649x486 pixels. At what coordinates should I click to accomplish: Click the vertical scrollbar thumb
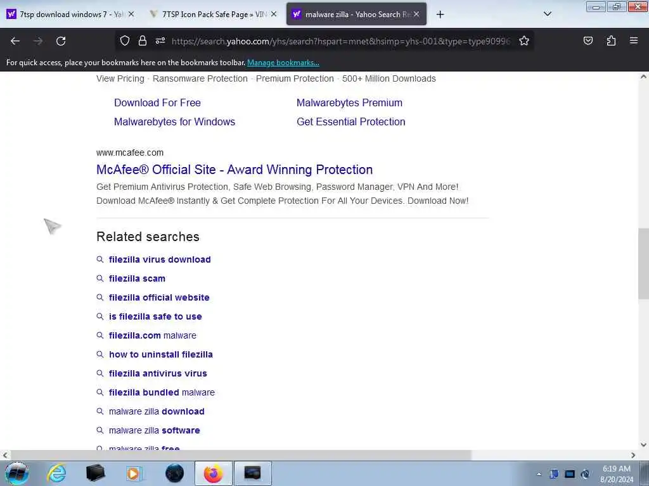tap(644, 263)
